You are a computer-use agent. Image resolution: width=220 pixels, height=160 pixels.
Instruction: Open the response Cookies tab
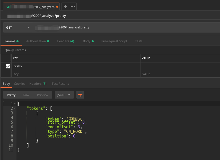click(20, 84)
